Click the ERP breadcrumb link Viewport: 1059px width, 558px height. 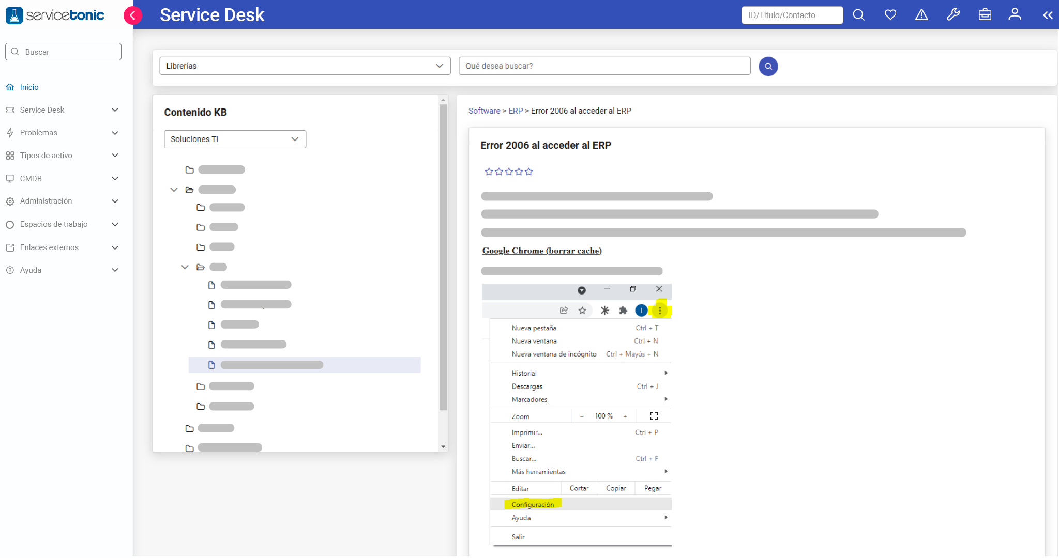click(x=516, y=111)
